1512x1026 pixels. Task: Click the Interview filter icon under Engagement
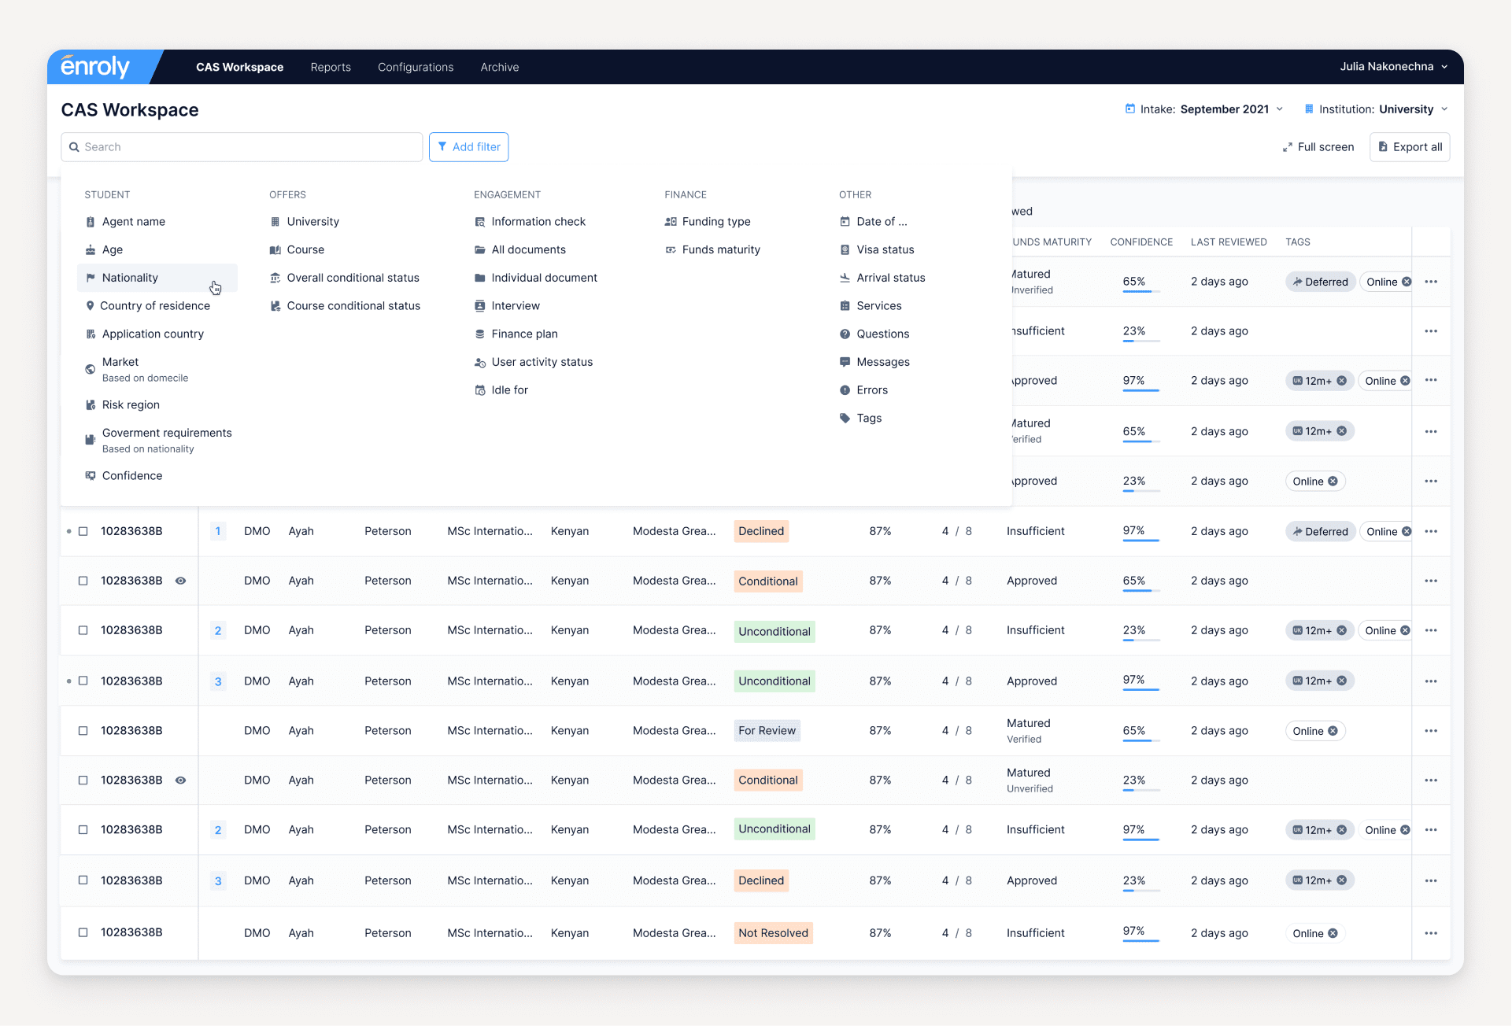point(479,305)
